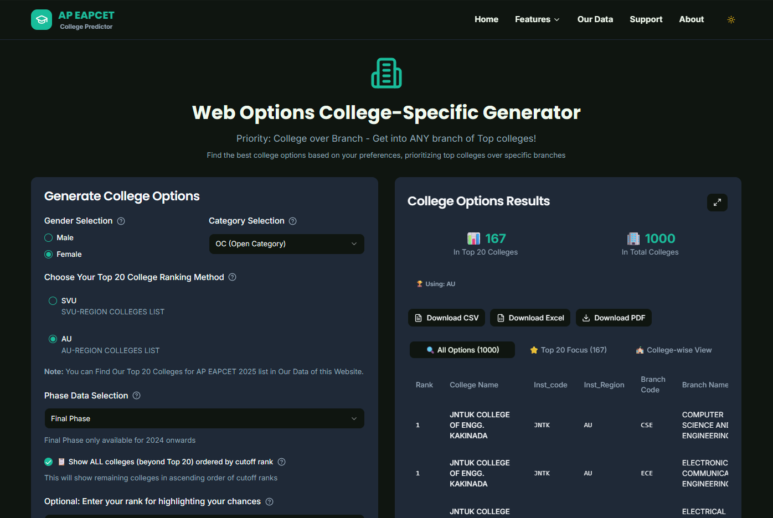Expand results using the fullscreen arrows icon
This screenshot has width=773, height=518.
(x=717, y=203)
